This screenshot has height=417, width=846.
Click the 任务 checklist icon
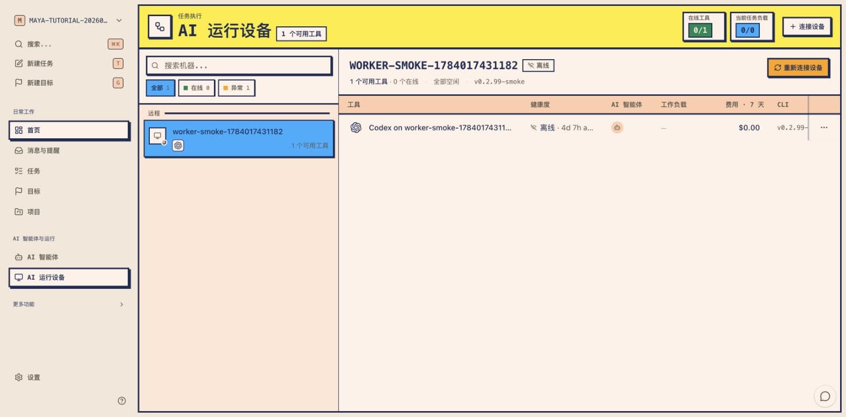tap(19, 171)
